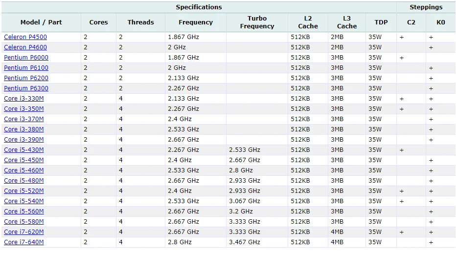Viewport: 456px width, 253px height.
Task: Click the K0 plus mark for Celeron P4600
Action: pyautogui.click(x=431, y=48)
